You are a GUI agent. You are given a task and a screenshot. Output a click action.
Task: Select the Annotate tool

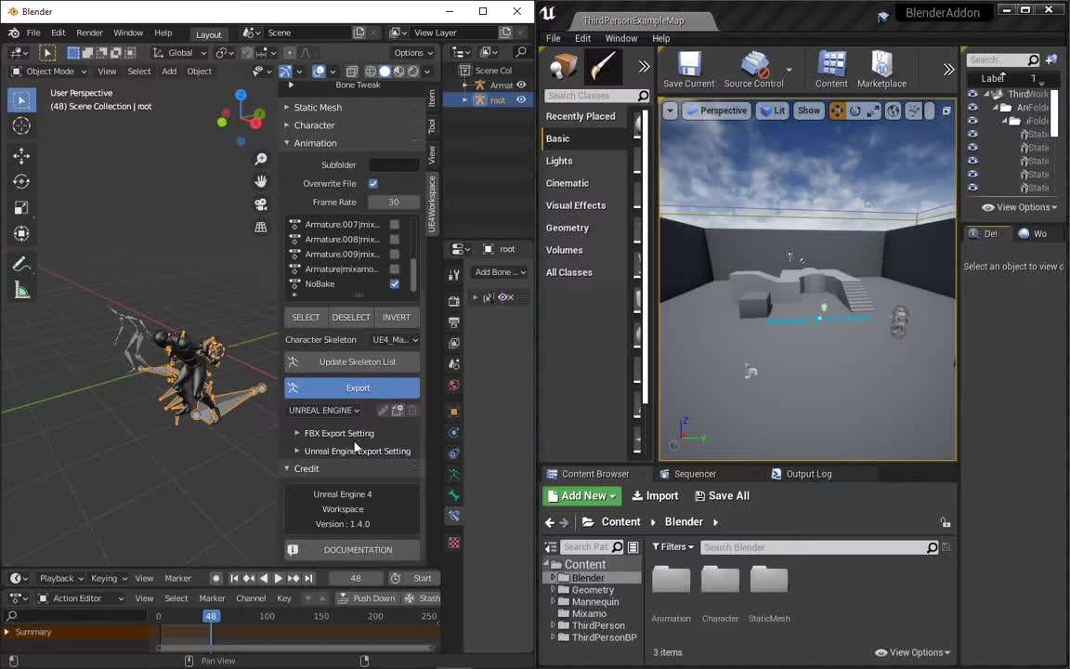coord(20,265)
